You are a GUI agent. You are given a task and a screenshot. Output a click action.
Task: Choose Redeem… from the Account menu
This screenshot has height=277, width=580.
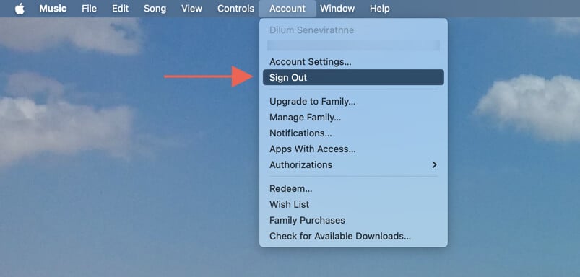click(353, 188)
